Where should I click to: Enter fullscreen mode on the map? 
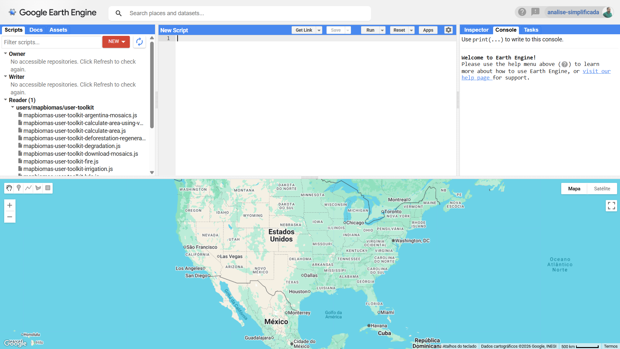pyautogui.click(x=611, y=206)
